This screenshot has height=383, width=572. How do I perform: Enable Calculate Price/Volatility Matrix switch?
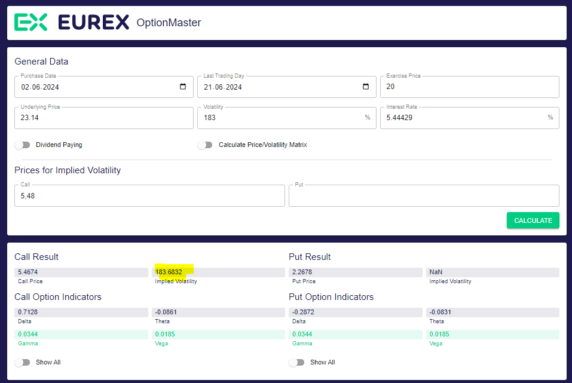pos(205,145)
